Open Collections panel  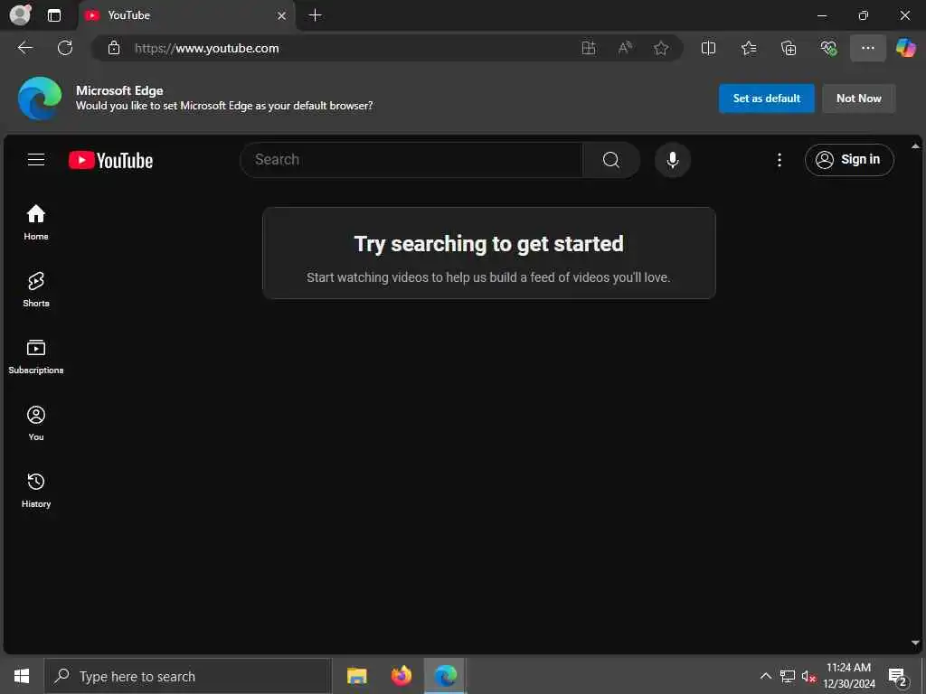click(x=789, y=48)
